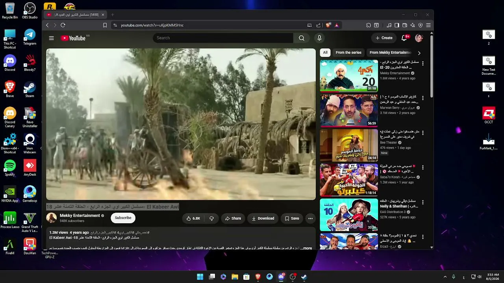Open the Brave main menu
Screen dimensions: 504x283
coord(428,25)
